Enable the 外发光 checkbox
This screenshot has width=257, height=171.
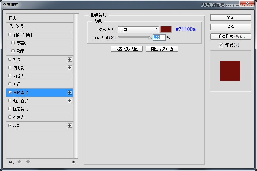pos(10,117)
